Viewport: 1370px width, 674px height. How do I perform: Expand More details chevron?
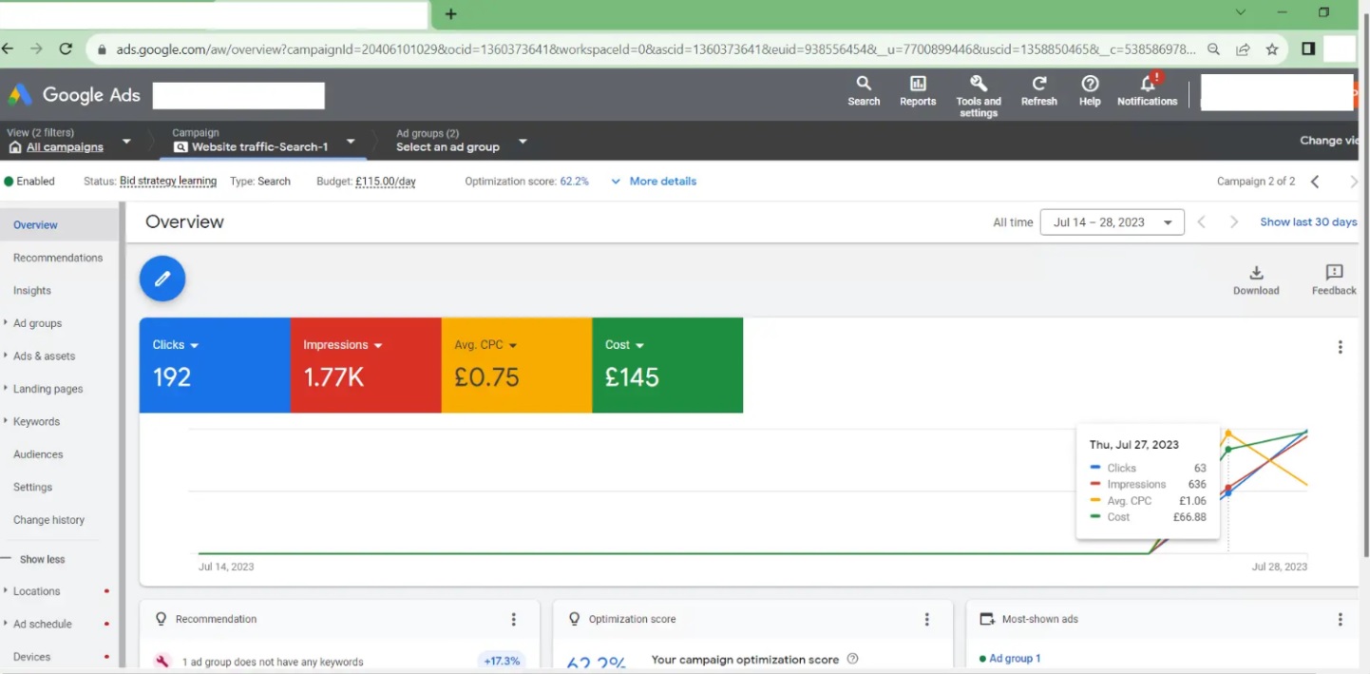coord(616,182)
